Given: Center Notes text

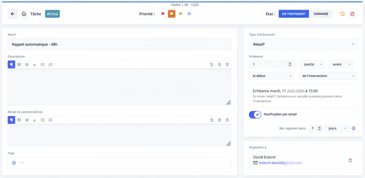Looking at the screenshot, I should coord(219,120).
